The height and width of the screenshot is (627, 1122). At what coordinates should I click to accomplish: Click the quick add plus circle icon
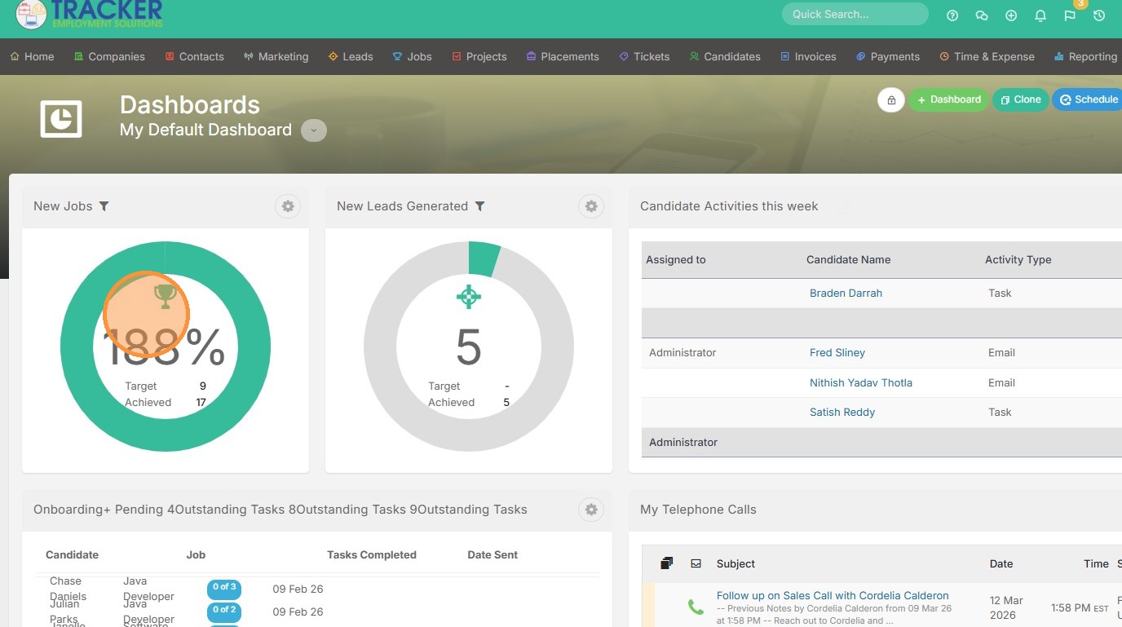click(x=1011, y=15)
